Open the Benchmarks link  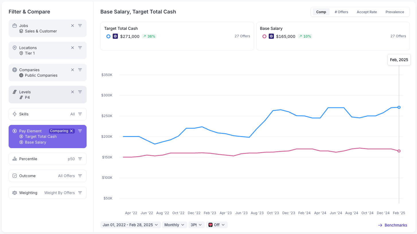393,225
